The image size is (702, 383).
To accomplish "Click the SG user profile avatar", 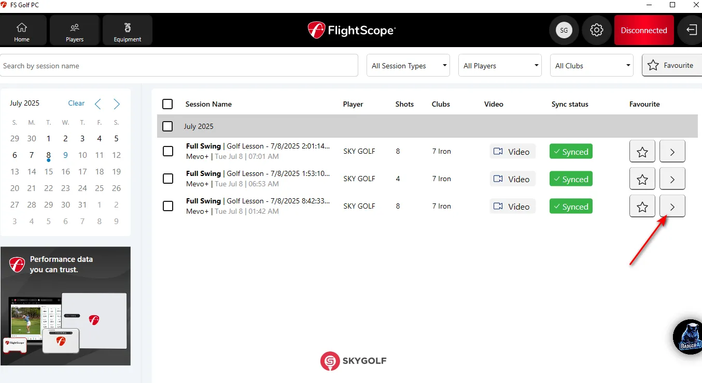I will (564, 30).
